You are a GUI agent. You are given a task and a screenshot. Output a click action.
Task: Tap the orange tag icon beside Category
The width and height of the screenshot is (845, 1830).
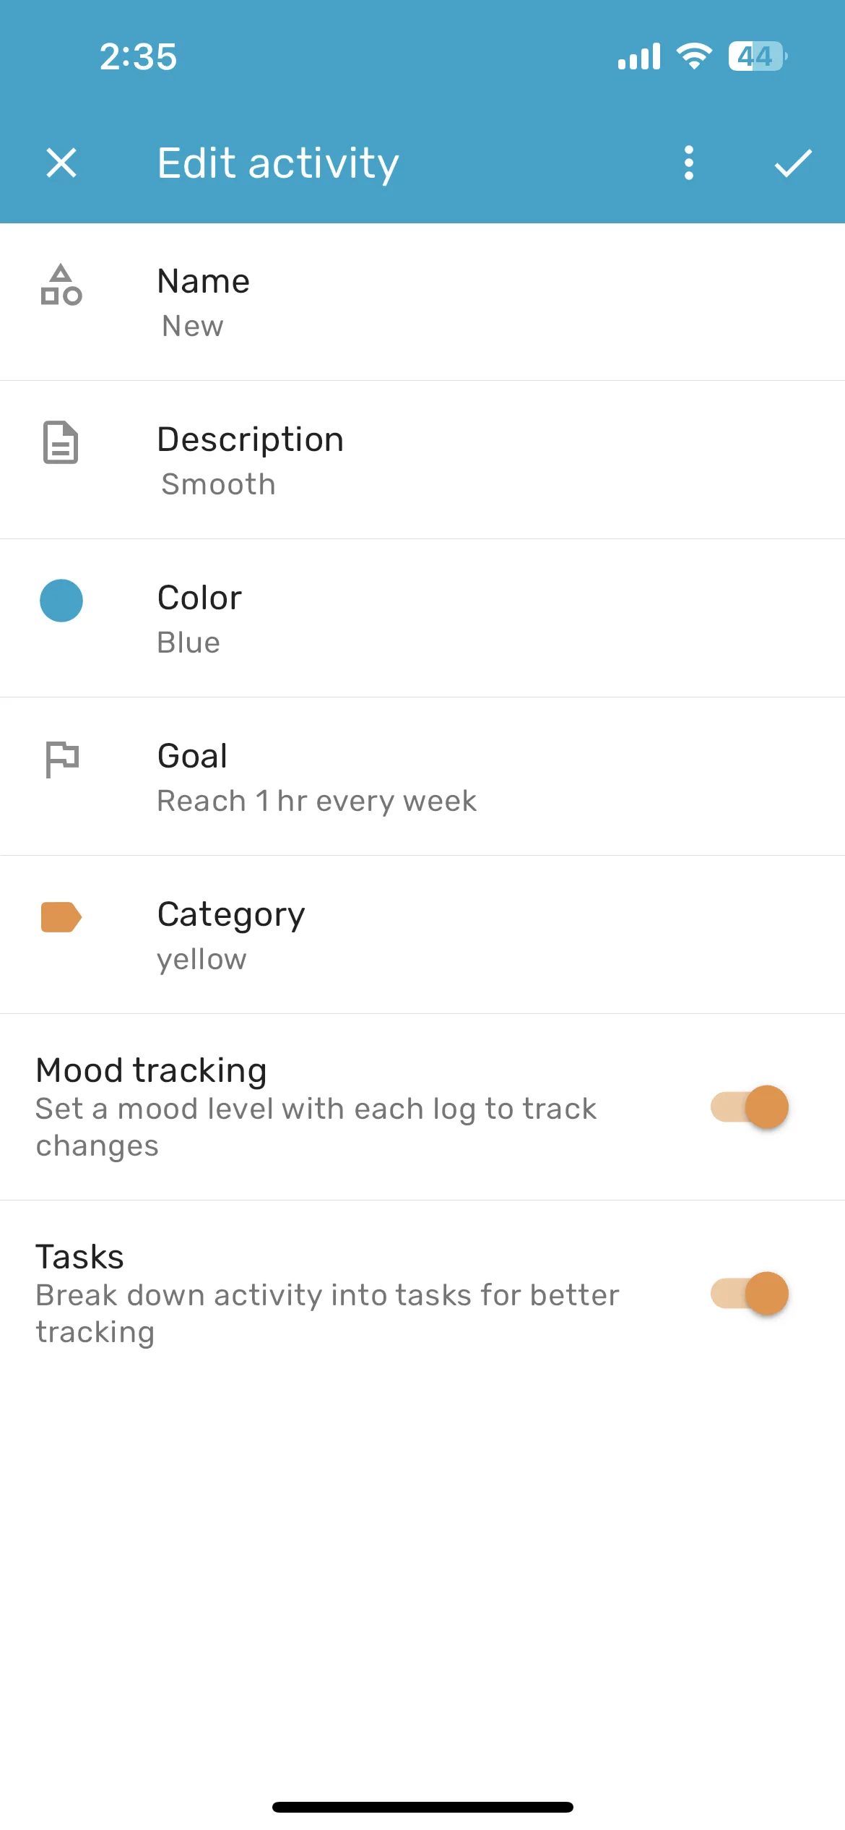click(61, 917)
